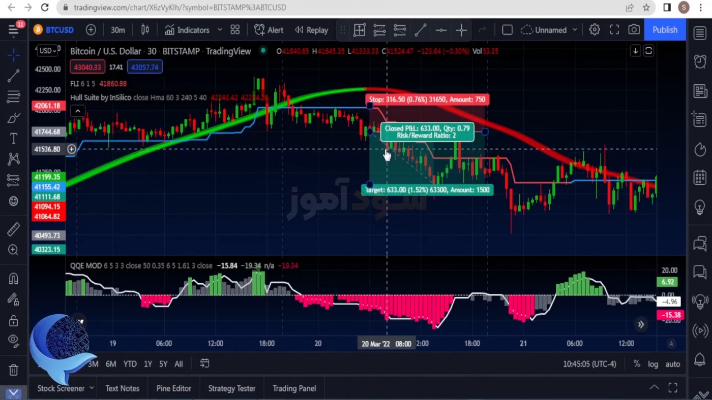Open Watchlist panel in right sidebar

700,34
